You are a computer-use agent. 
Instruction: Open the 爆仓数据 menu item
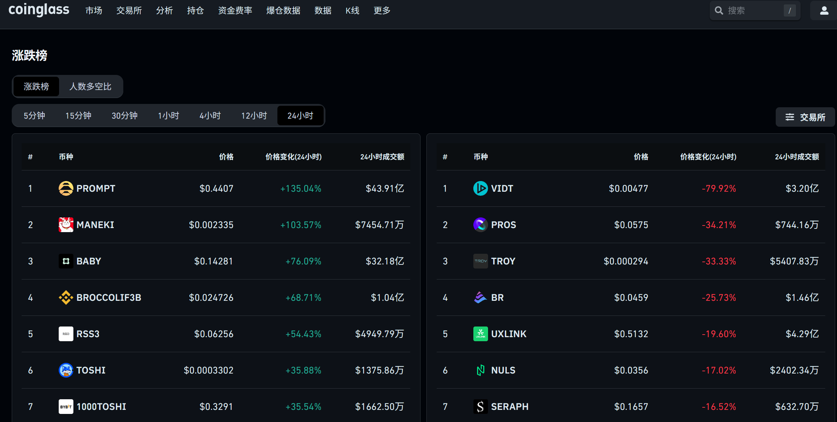(x=283, y=11)
